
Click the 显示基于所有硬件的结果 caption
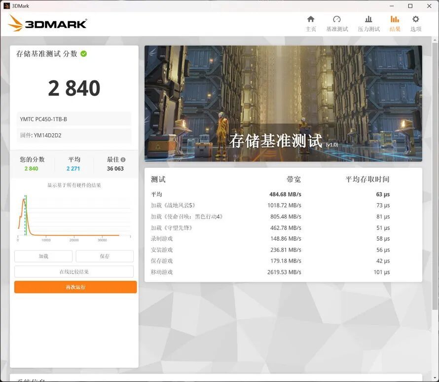coord(74,185)
